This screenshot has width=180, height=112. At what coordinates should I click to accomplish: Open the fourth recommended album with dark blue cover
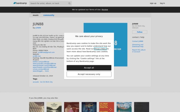click(x=89, y=107)
